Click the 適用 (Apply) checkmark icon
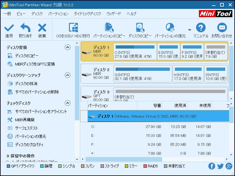 pos(9,28)
